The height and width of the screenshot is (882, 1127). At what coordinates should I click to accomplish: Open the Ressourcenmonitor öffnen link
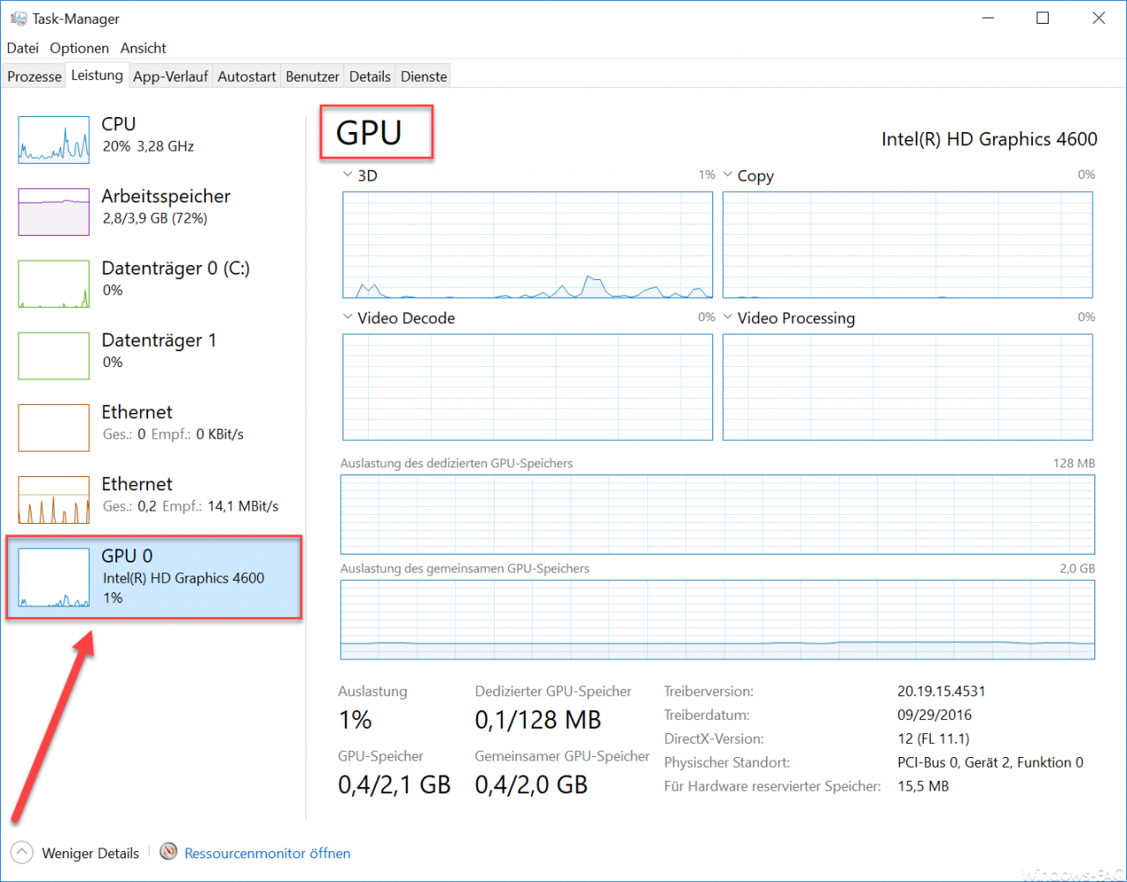pos(268,853)
